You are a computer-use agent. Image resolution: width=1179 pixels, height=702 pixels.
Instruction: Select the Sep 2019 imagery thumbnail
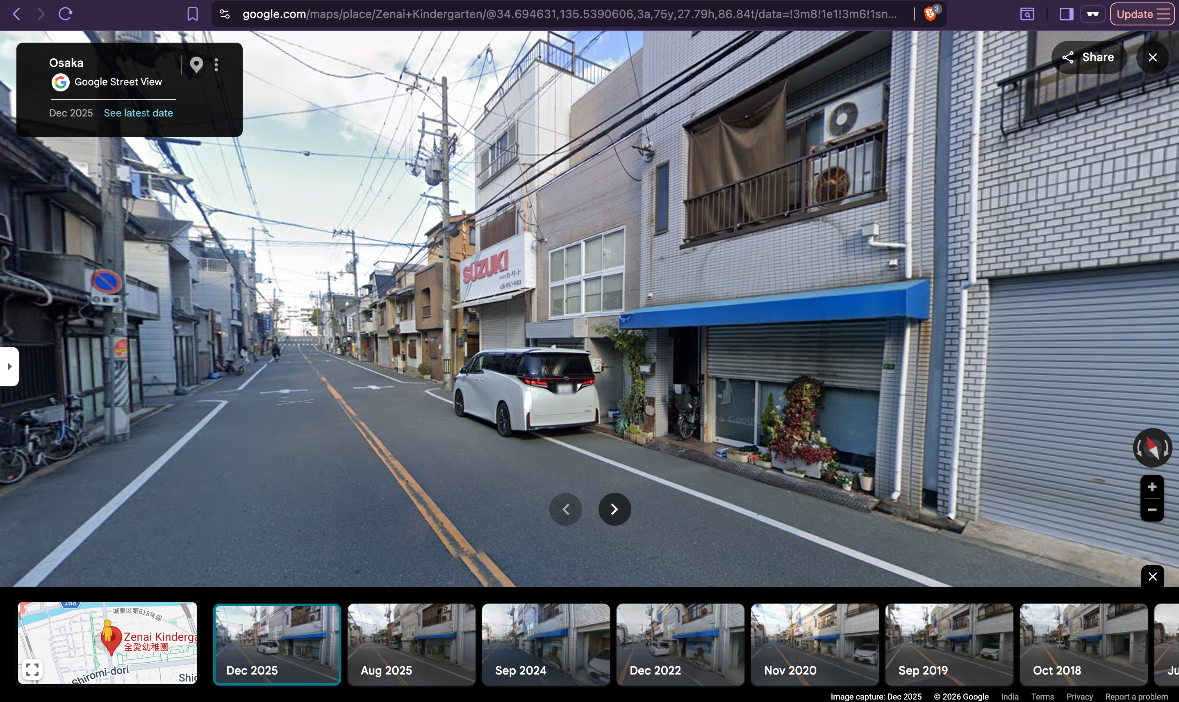(x=949, y=644)
